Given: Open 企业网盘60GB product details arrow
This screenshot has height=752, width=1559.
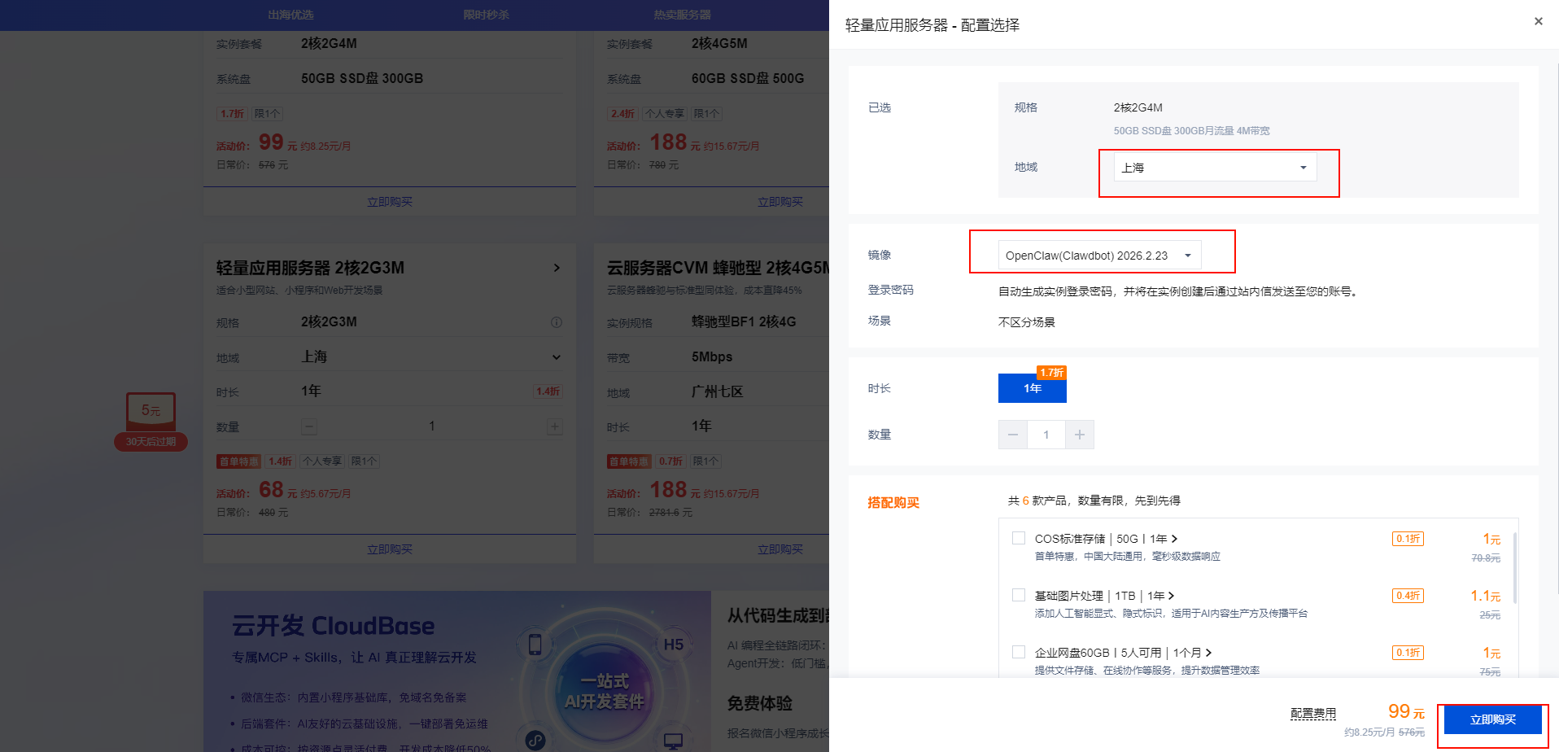Looking at the screenshot, I should pyautogui.click(x=1208, y=652).
